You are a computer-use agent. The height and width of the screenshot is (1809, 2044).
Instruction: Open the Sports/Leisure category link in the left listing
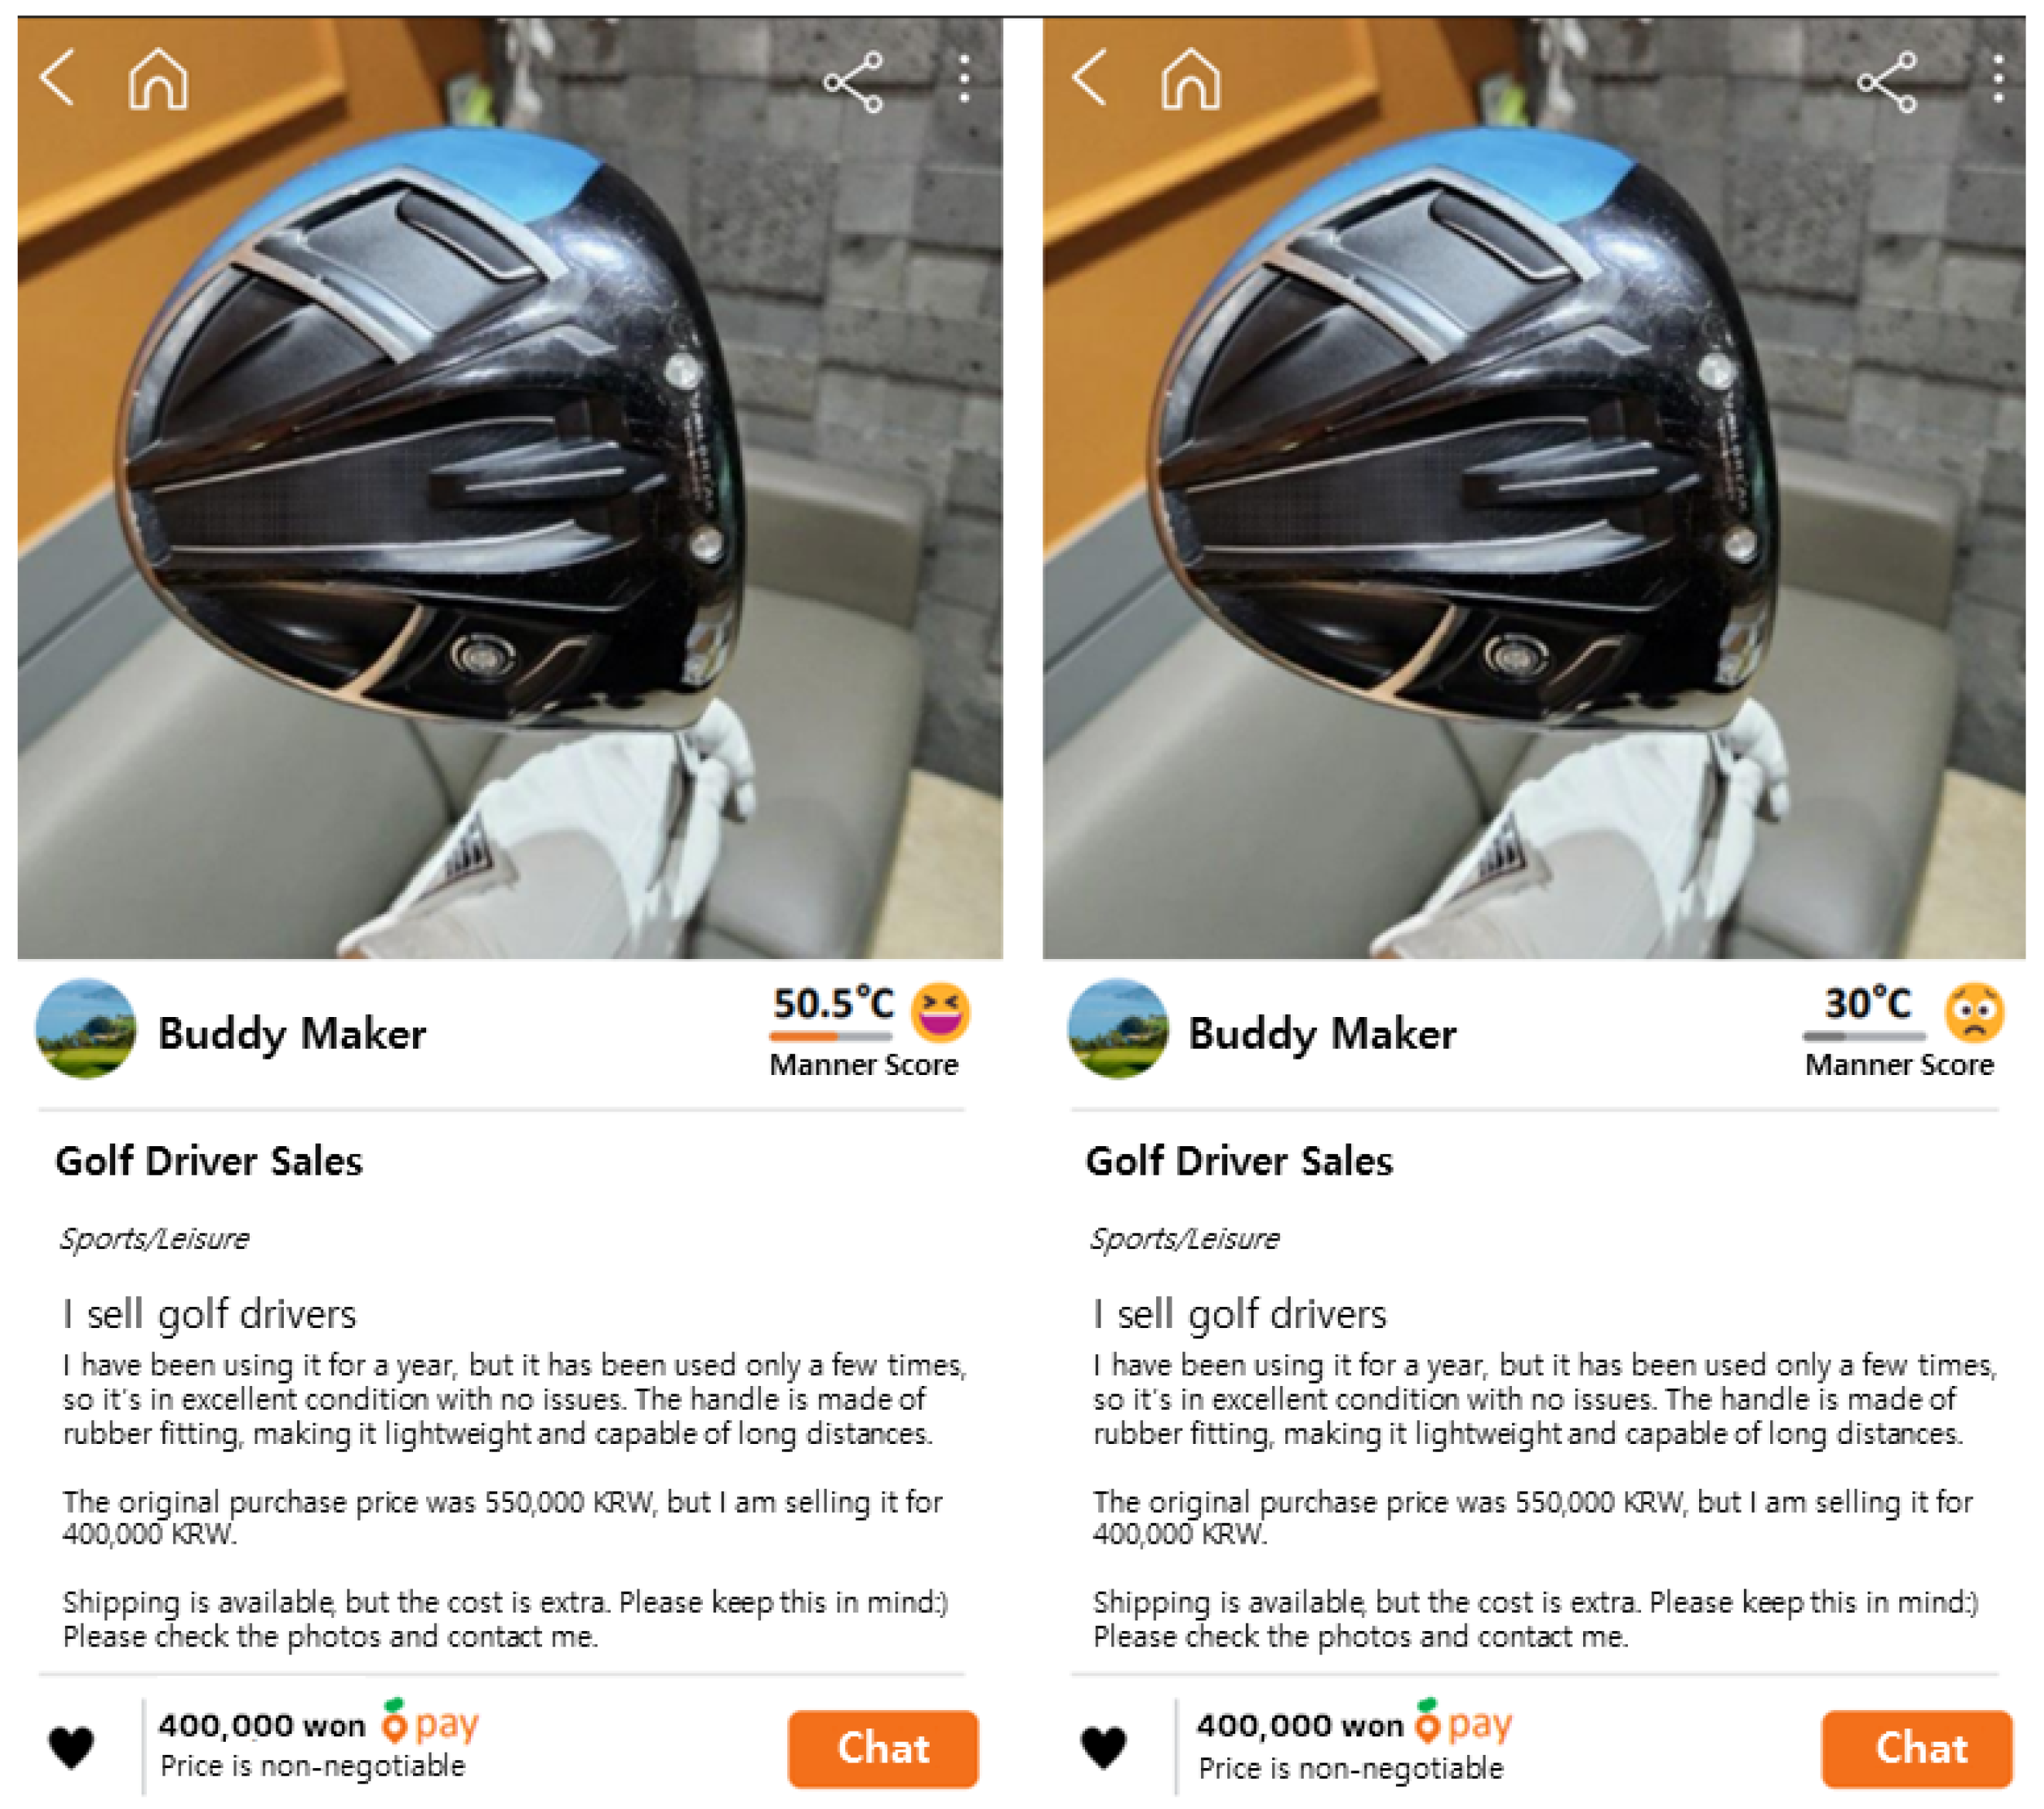click(x=154, y=1239)
